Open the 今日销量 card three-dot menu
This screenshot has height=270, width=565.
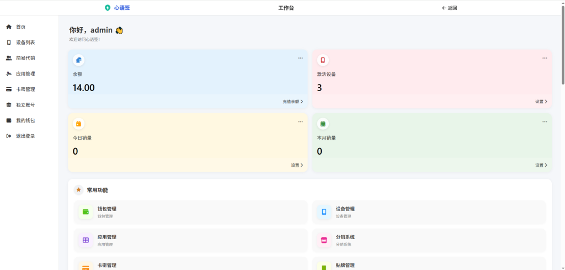point(300,122)
